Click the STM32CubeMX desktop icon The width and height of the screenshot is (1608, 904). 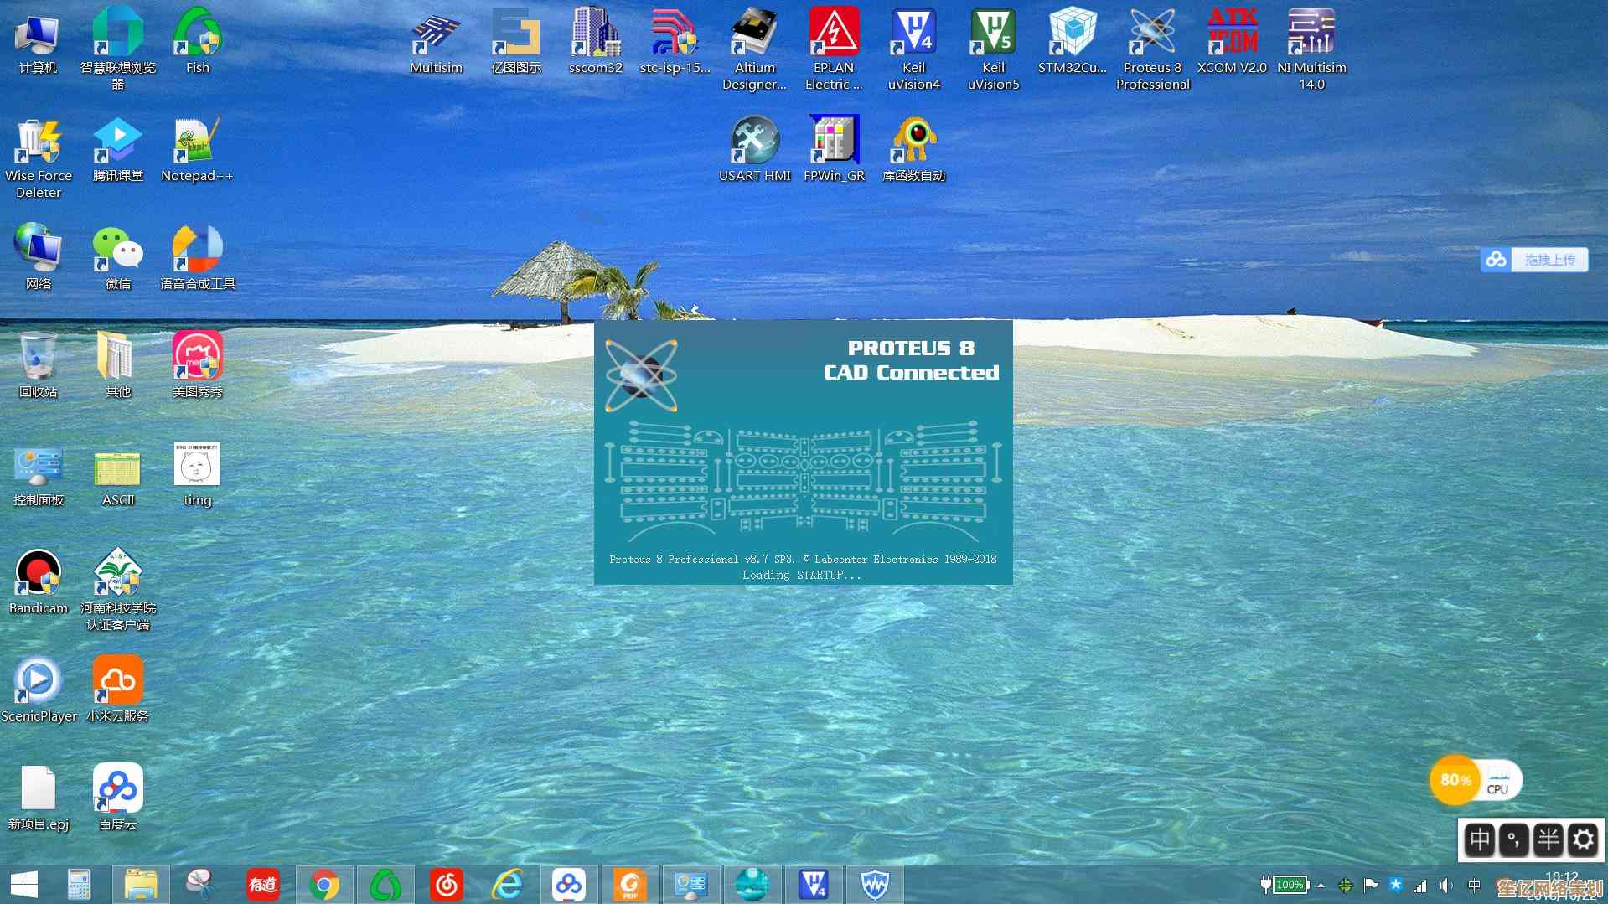1073,34
